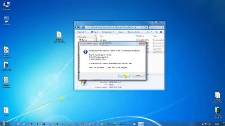
Task: Click the Software for patching breadcrumb
Action: click(101, 27)
